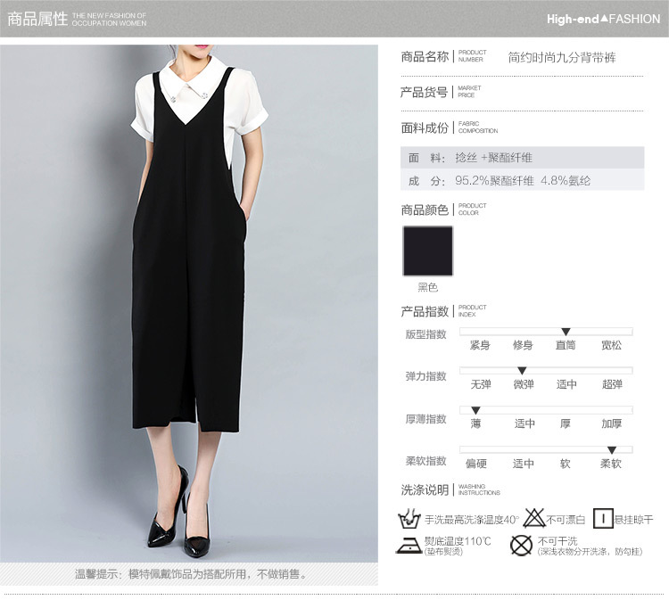Click the 柔软 softness option
Viewport: 669px width, 600px height.
(x=611, y=464)
